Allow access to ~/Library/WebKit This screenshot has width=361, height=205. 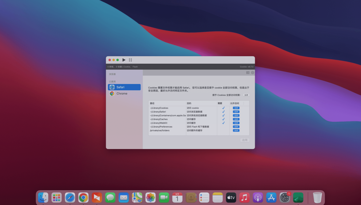point(236,122)
